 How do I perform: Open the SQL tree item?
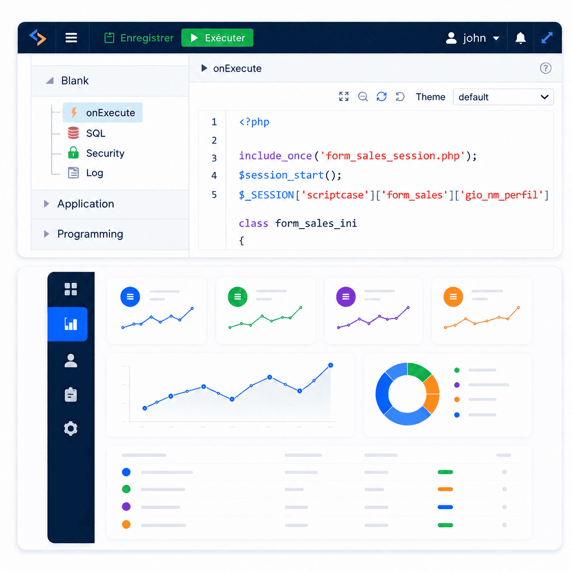[87, 133]
